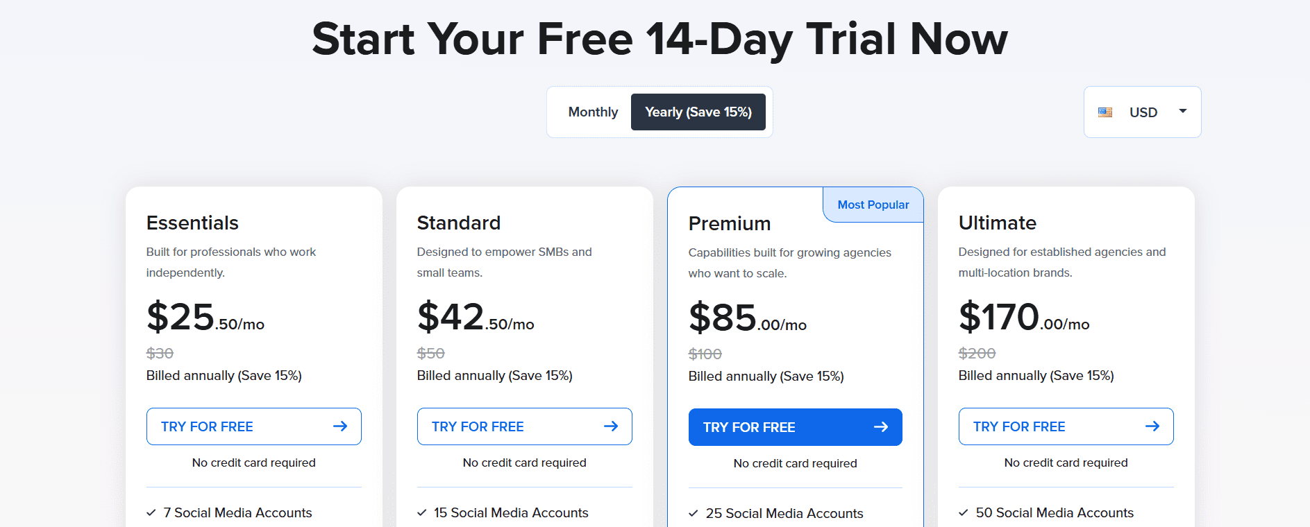This screenshot has width=1310, height=527.
Task: Click the crossed-out $100 original price
Action: [704, 353]
